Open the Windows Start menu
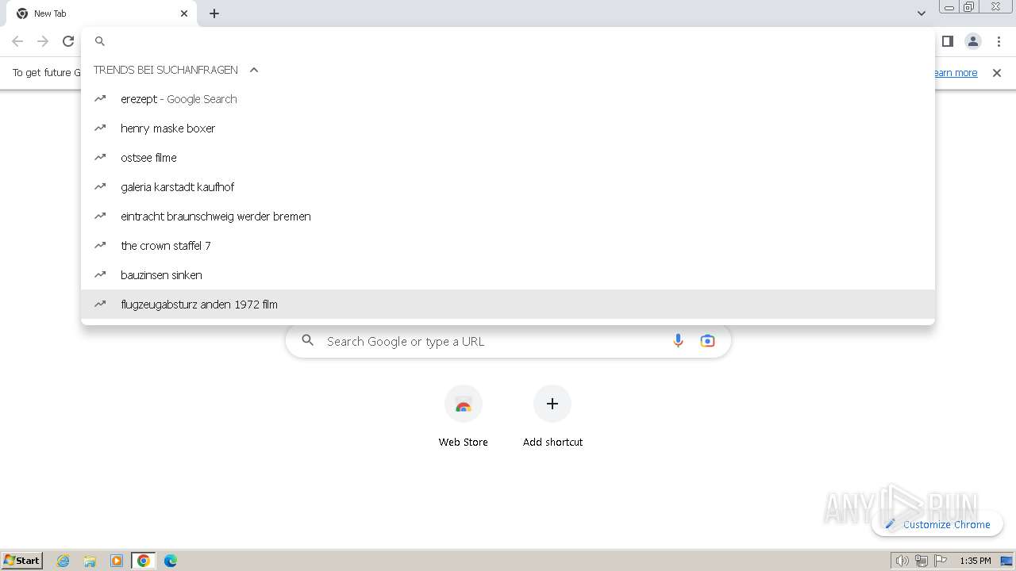The image size is (1016, 571). [x=22, y=561]
